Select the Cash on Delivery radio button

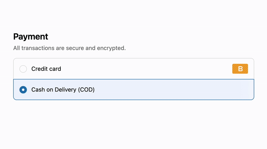pyautogui.click(x=23, y=89)
